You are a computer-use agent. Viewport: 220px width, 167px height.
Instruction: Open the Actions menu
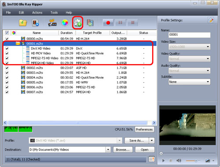37,13
